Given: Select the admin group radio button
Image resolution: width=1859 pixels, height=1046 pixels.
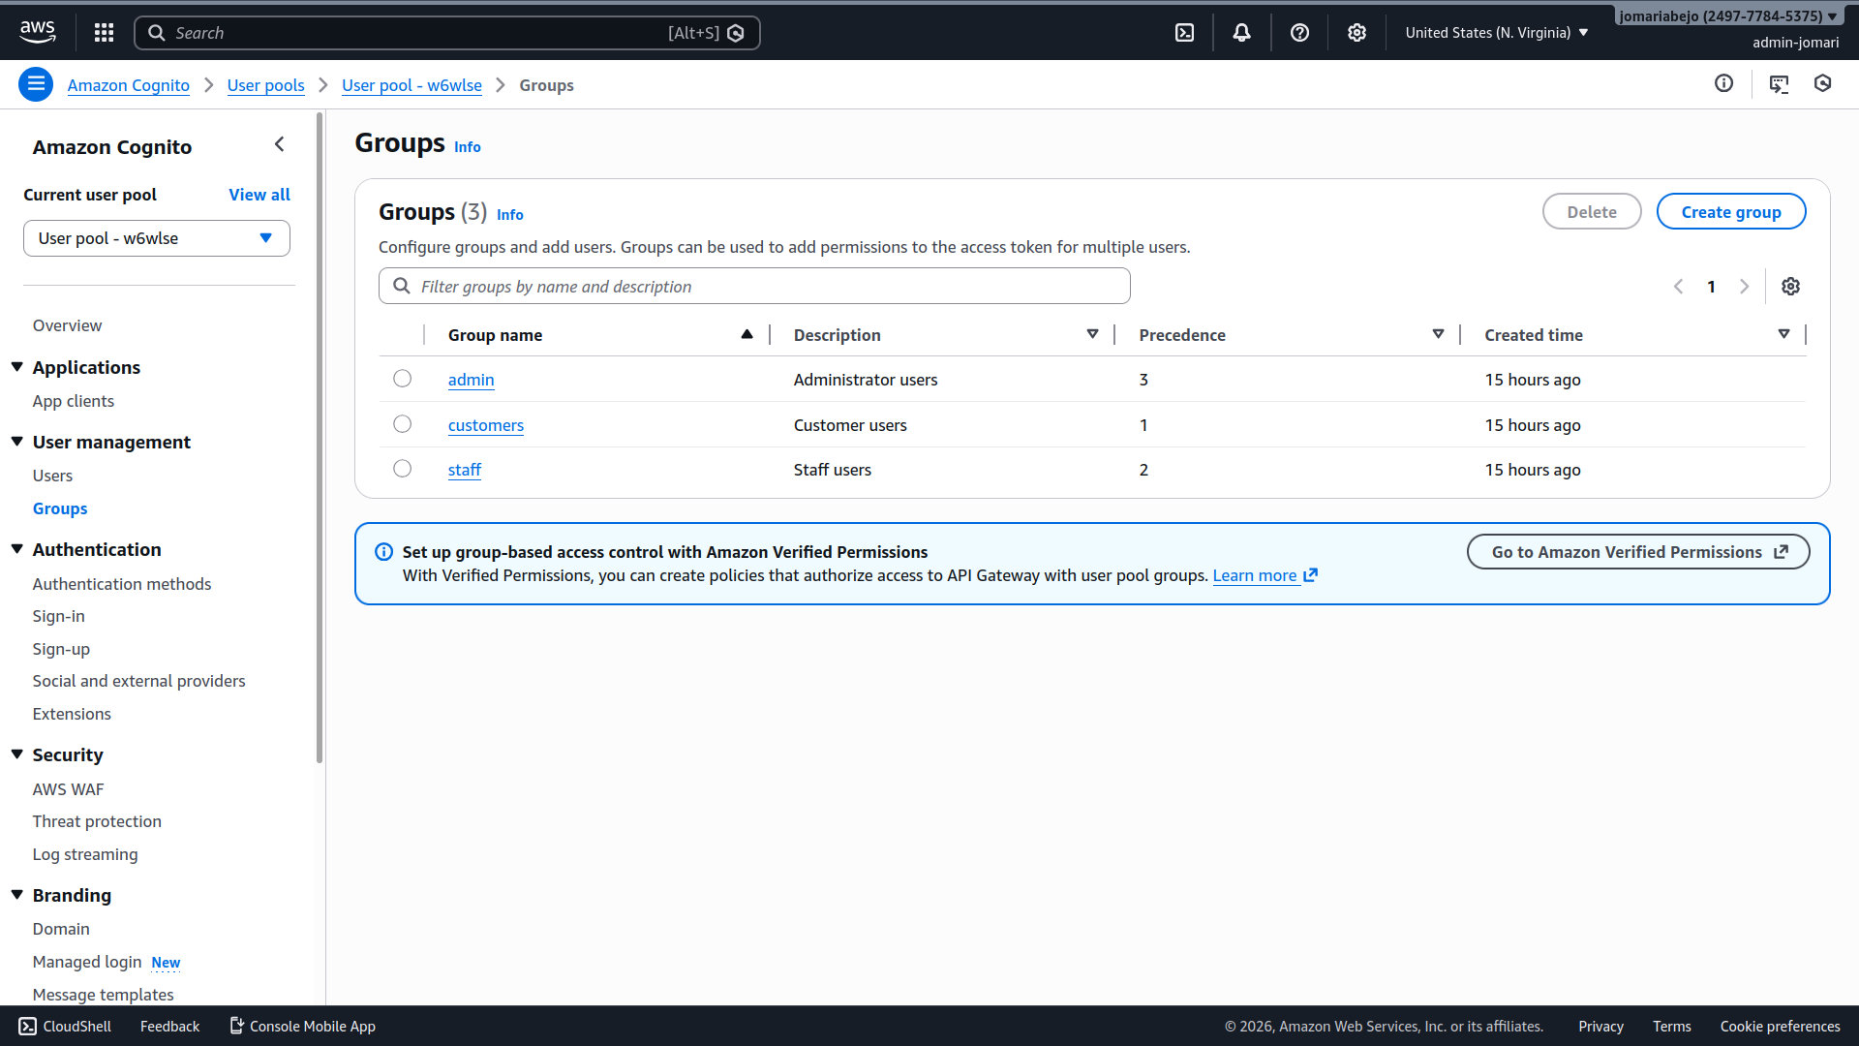Looking at the screenshot, I should click(x=403, y=379).
